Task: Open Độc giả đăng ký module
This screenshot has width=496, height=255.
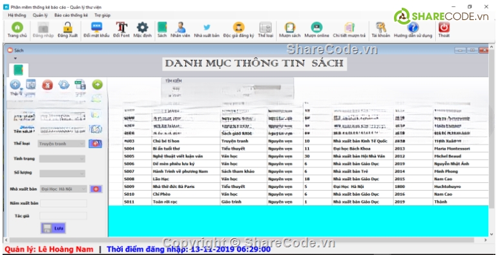Action: (x=238, y=30)
